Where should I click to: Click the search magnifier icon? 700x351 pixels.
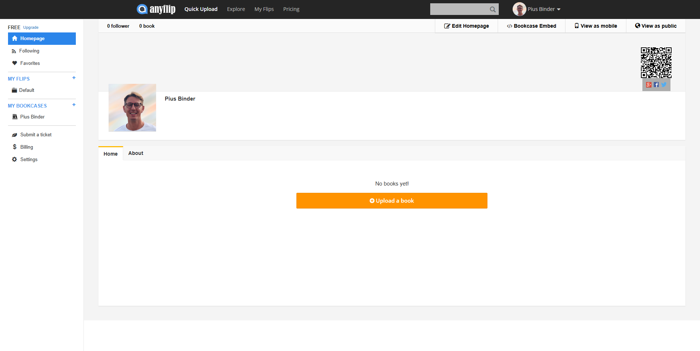click(493, 9)
